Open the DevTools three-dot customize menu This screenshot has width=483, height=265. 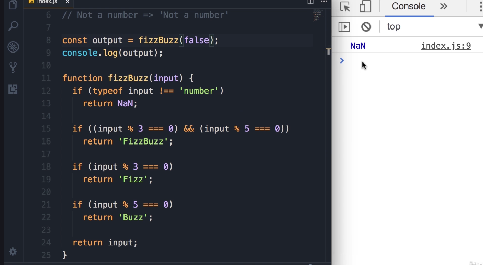click(x=480, y=7)
